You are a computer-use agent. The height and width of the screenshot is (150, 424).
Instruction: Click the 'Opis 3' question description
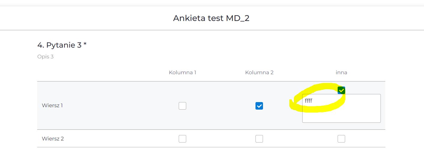(x=45, y=57)
